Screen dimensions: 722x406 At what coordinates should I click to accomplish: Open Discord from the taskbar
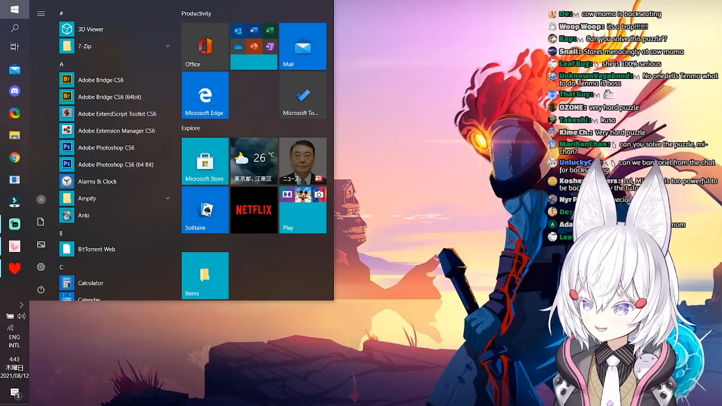click(15, 91)
